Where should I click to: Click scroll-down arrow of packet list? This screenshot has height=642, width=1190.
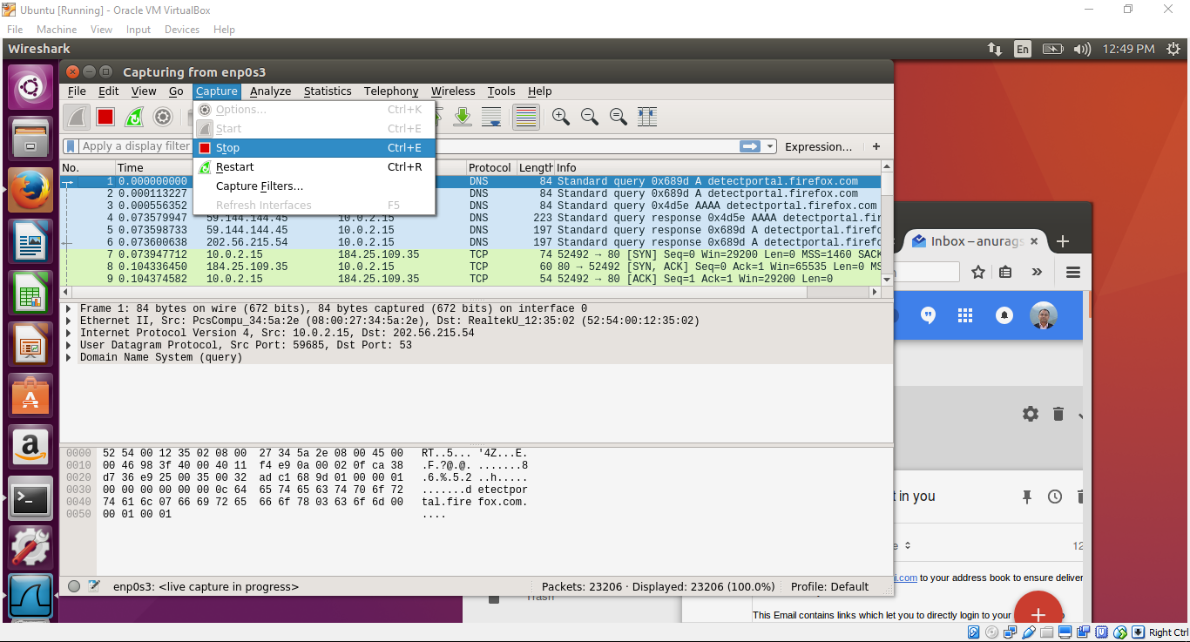(x=887, y=280)
